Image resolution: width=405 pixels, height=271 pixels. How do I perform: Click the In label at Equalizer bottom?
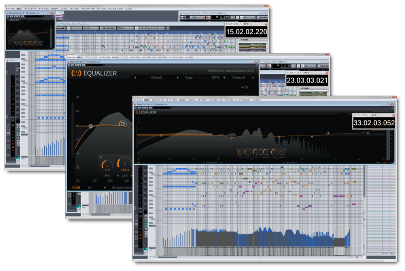[x=90, y=188]
